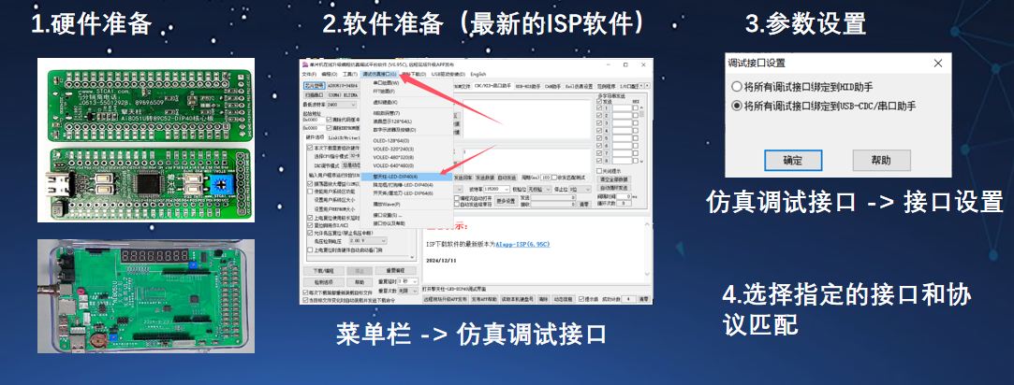Toggle 上电复位时由硬件自动启动看门狗 checkbox
The height and width of the screenshot is (385, 1014).
pos(310,250)
